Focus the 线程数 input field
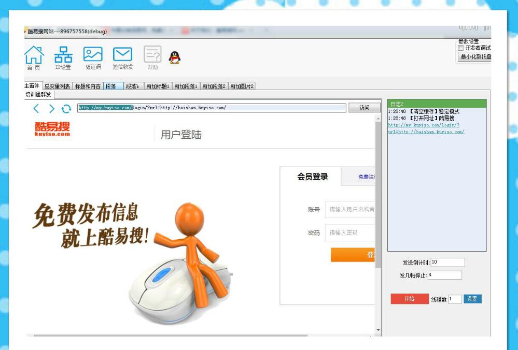 [x=455, y=299]
